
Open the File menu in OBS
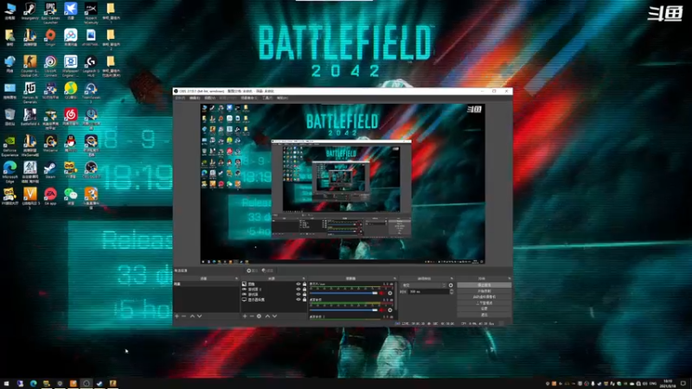point(180,98)
